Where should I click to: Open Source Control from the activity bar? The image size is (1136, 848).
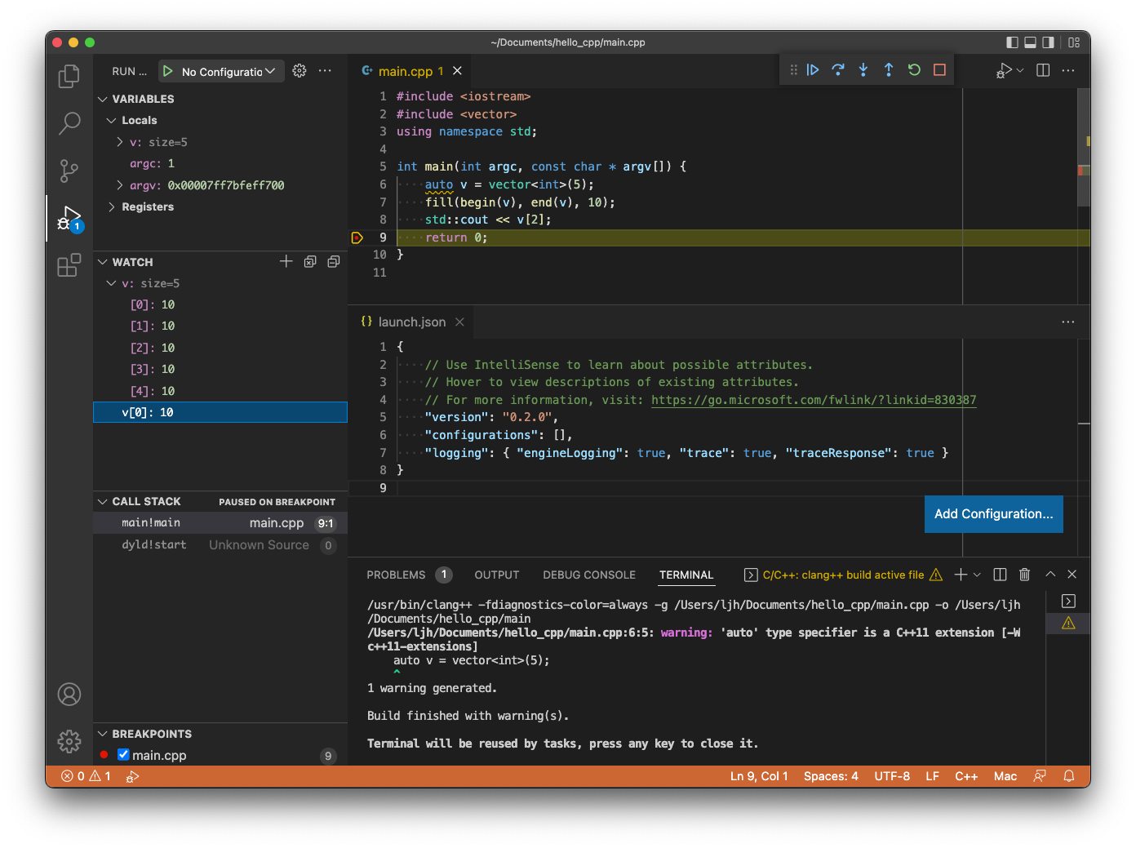coord(69,171)
